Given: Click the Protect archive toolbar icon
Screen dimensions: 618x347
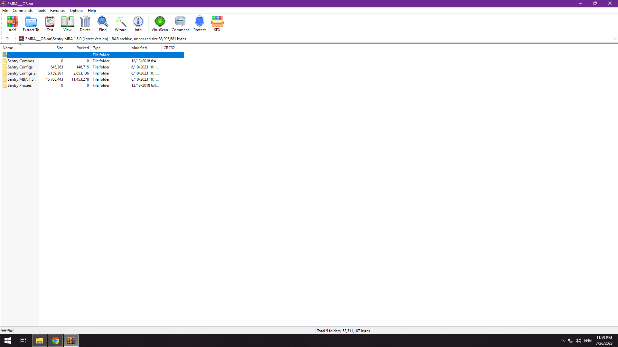Looking at the screenshot, I should pyautogui.click(x=200, y=24).
